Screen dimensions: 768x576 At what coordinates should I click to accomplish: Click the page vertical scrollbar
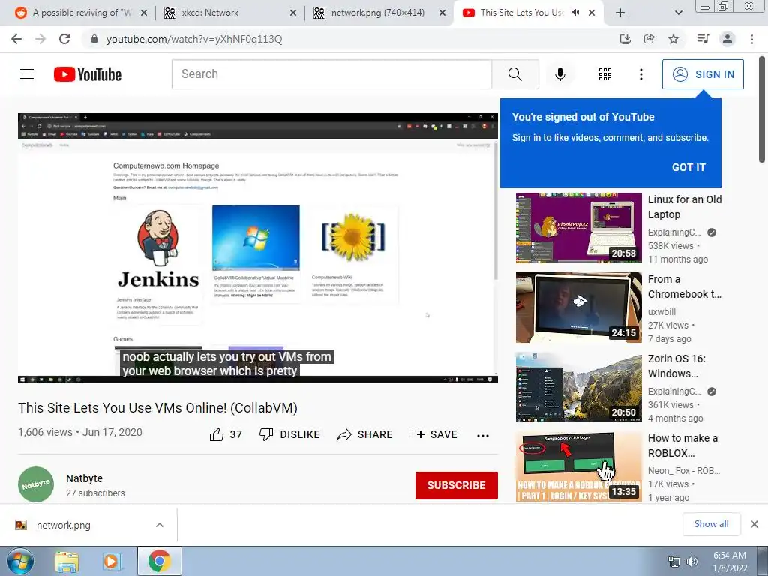click(762, 110)
